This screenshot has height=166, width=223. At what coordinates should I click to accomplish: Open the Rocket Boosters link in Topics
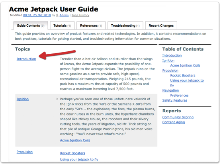click(72, 153)
